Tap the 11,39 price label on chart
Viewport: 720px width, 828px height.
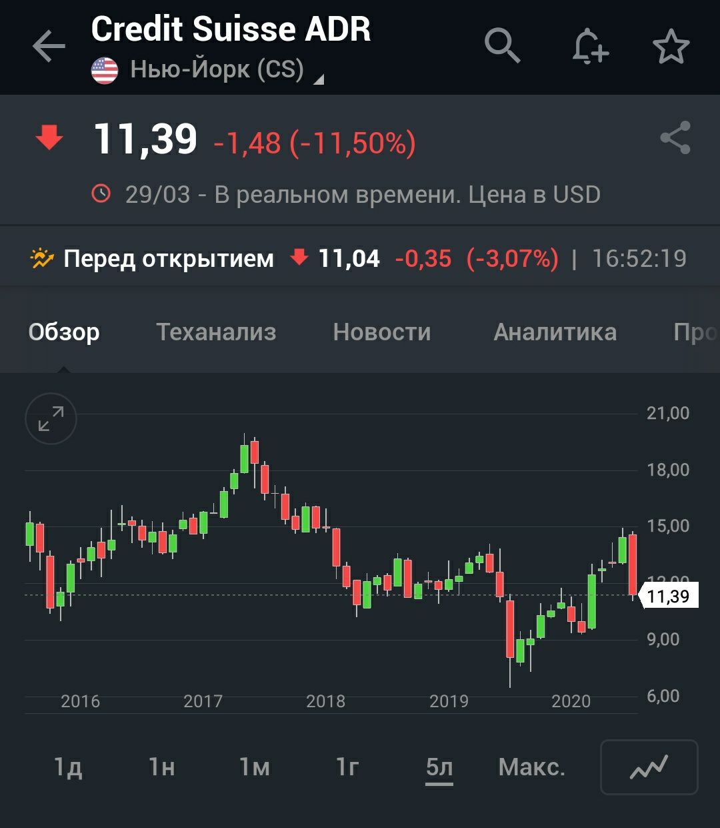(x=669, y=596)
